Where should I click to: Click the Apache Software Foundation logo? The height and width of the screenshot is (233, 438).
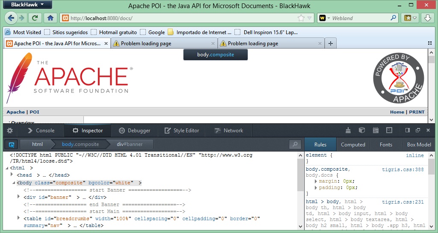[x=69, y=78]
